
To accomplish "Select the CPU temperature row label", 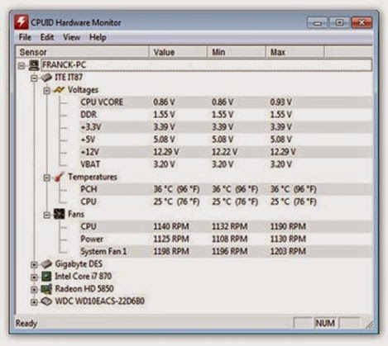I will tap(89, 201).
